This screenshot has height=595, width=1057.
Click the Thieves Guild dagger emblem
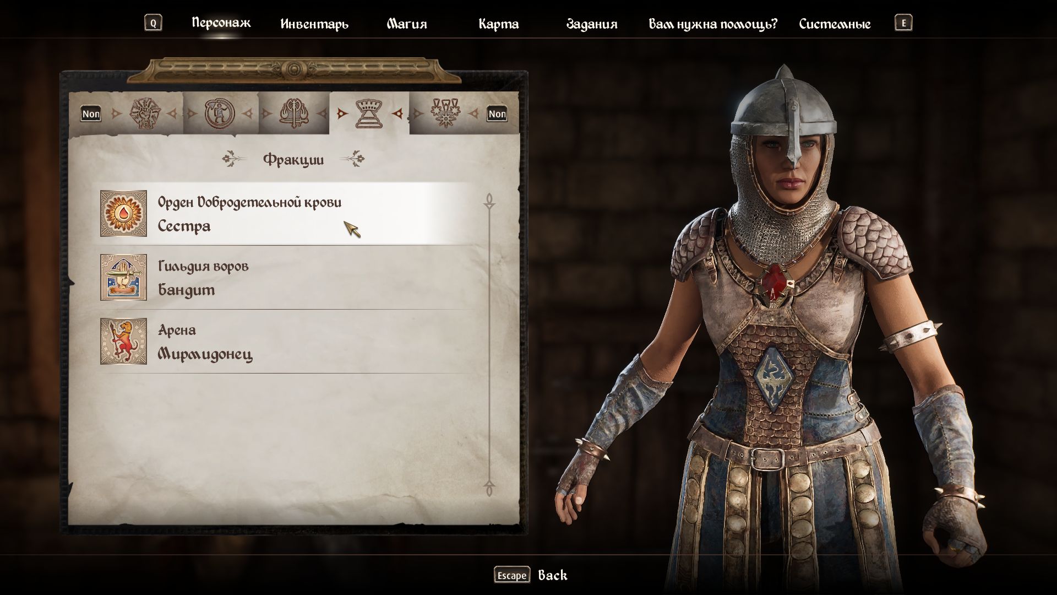tap(123, 277)
